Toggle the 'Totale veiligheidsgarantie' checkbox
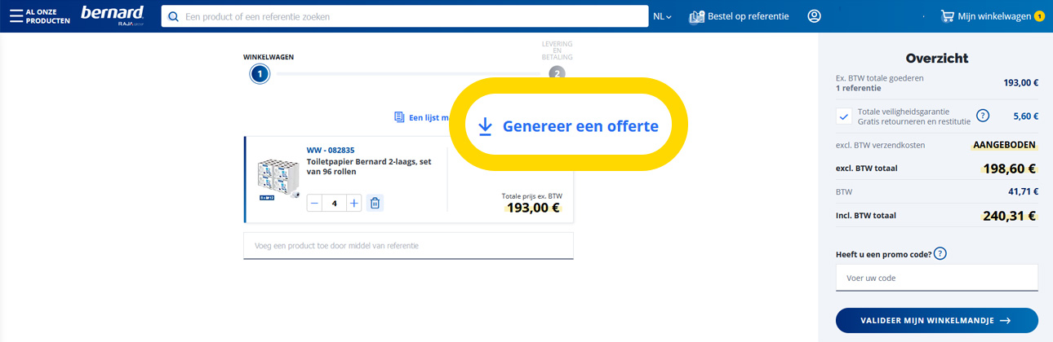1053x342 pixels. point(844,116)
